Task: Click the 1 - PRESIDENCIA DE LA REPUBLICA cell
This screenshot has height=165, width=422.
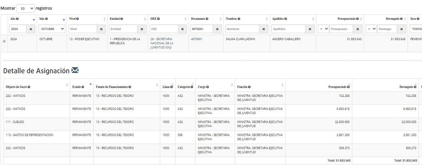Action: pos(128,43)
